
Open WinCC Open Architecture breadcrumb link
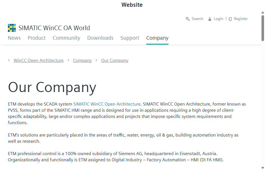(39, 61)
